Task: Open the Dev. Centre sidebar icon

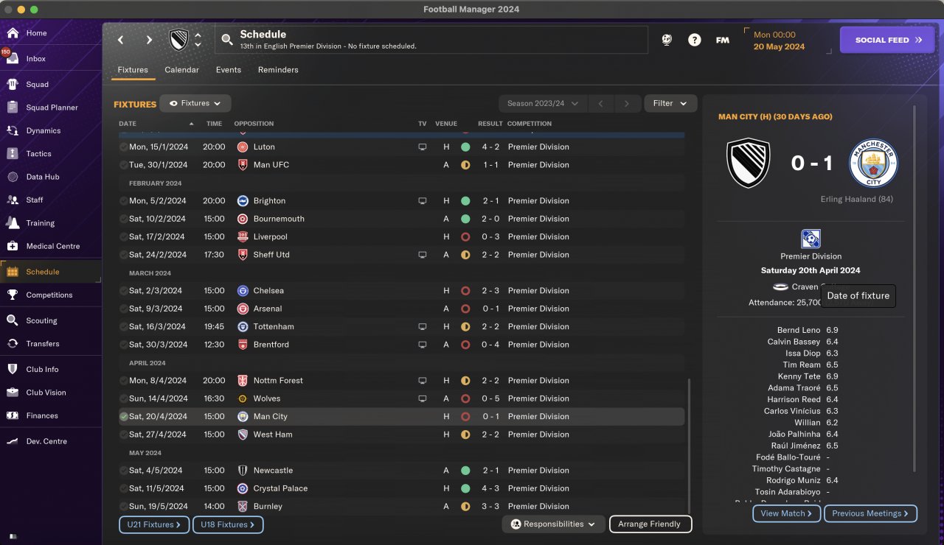Action: pyautogui.click(x=13, y=441)
